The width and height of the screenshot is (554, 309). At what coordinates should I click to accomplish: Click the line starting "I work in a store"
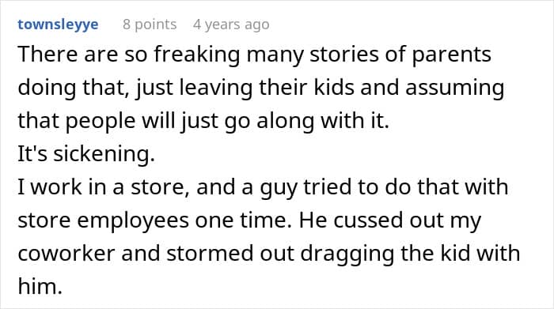[x=263, y=187]
